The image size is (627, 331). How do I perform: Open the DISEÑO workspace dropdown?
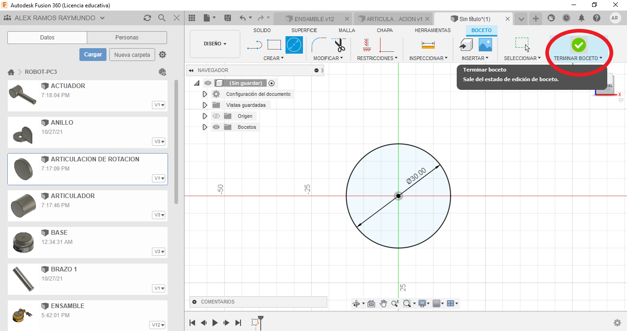[x=215, y=44]
